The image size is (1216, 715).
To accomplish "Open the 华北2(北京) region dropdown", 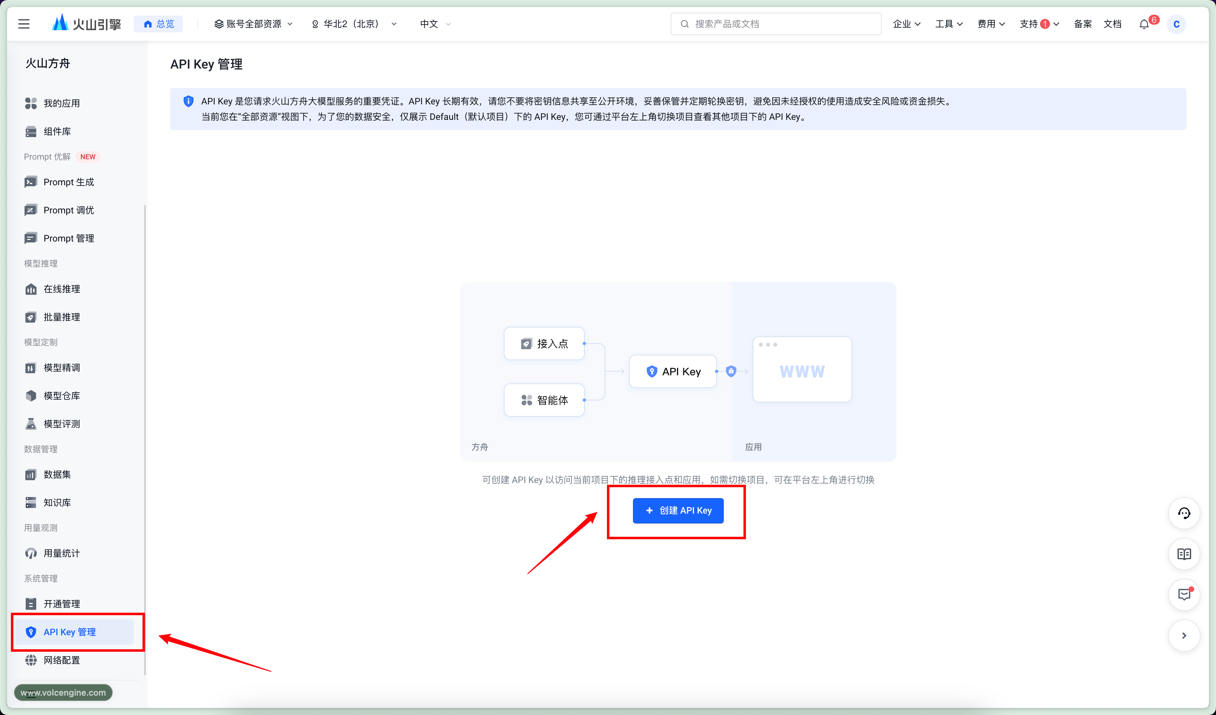I will [x=355, y=24].
